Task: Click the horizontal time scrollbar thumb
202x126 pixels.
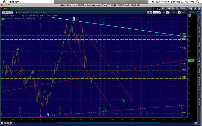Action: pyautogui.click(x=108, y=123)
